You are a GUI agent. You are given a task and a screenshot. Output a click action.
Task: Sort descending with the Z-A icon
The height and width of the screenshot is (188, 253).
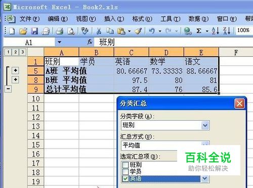click(x=227, y=31)
